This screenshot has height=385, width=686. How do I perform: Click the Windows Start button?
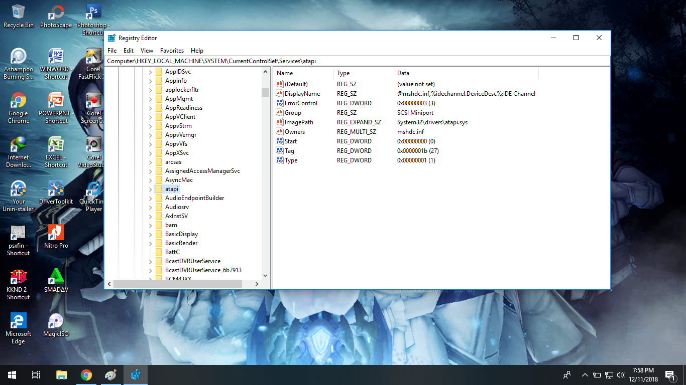tap(11, 374)
